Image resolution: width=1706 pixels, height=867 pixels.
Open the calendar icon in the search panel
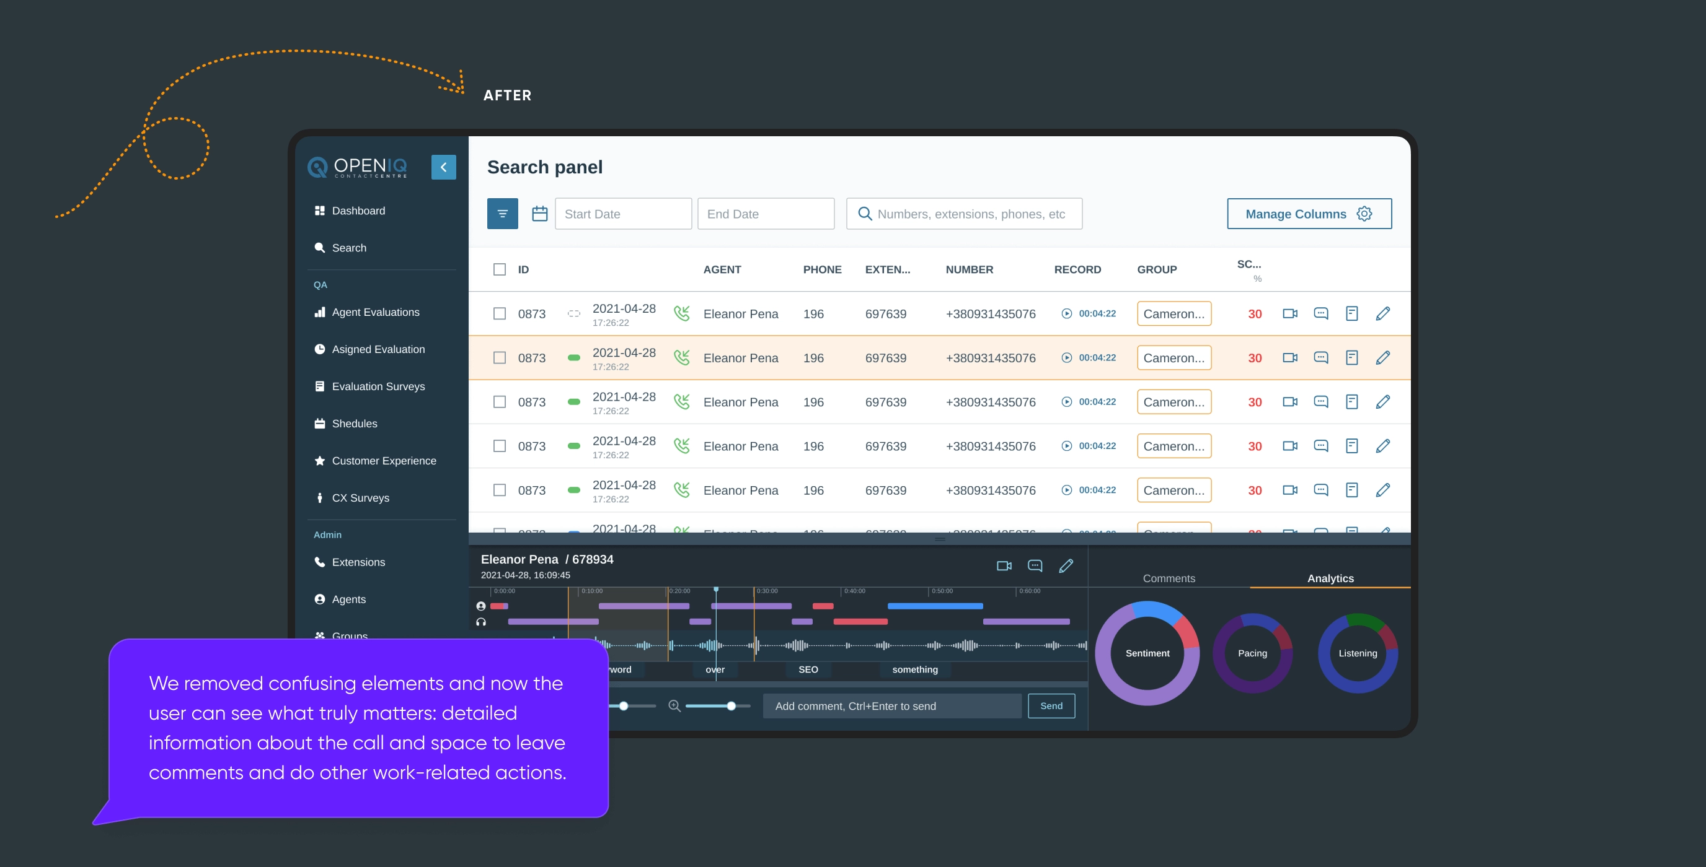point(540,213)
